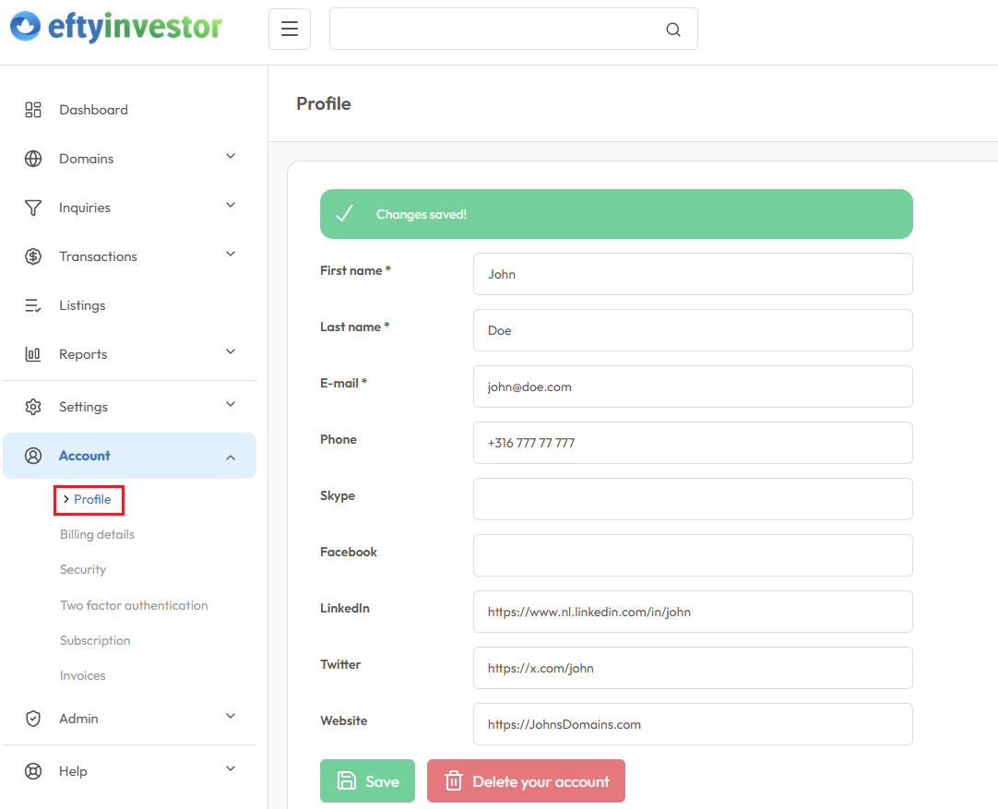Image resolution: width=998 pixels, height=809 pixels.
Task: Click the Domains globe icon
Action: 33,158
